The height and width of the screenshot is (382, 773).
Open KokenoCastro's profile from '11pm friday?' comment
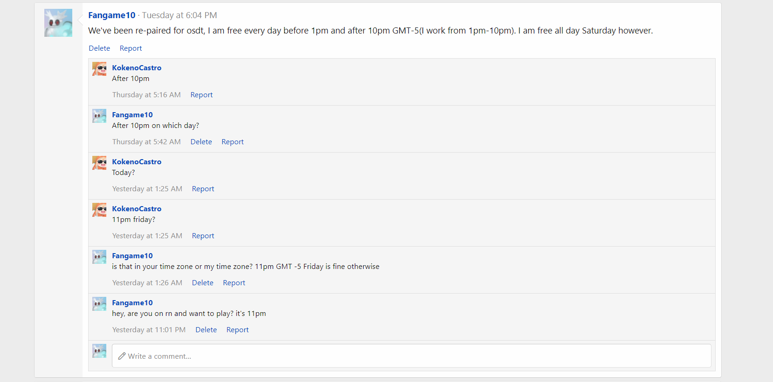pos(137,209)
